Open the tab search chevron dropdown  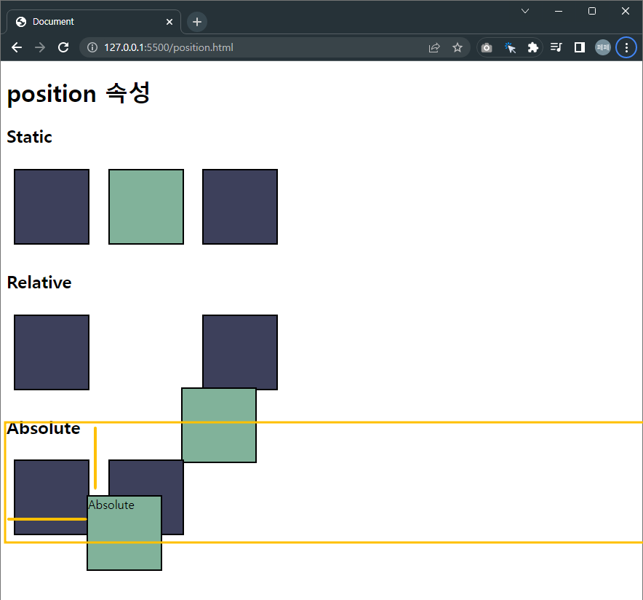(525, 11)
